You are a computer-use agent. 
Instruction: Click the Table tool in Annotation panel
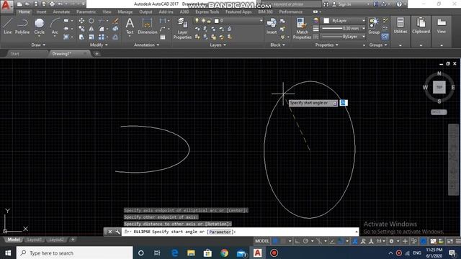(163, 37)
